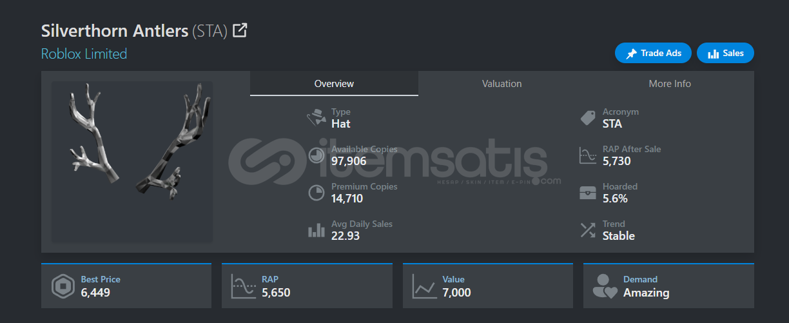The height and width of the screenshot is (323, 789).
Task: Click the RAP card at the bottom
Action: click(x=307, y=286)
